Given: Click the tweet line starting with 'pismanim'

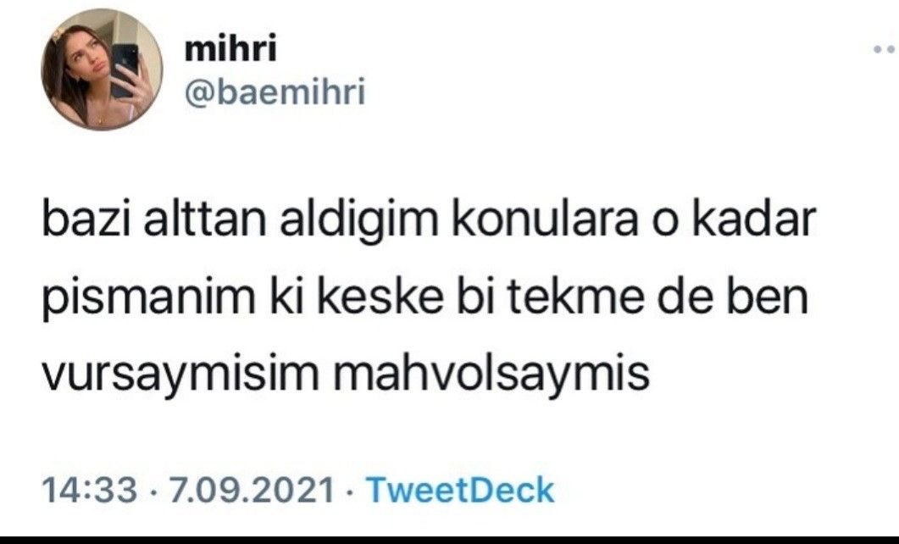Looking at the screenshot, I should click(425, 298).
